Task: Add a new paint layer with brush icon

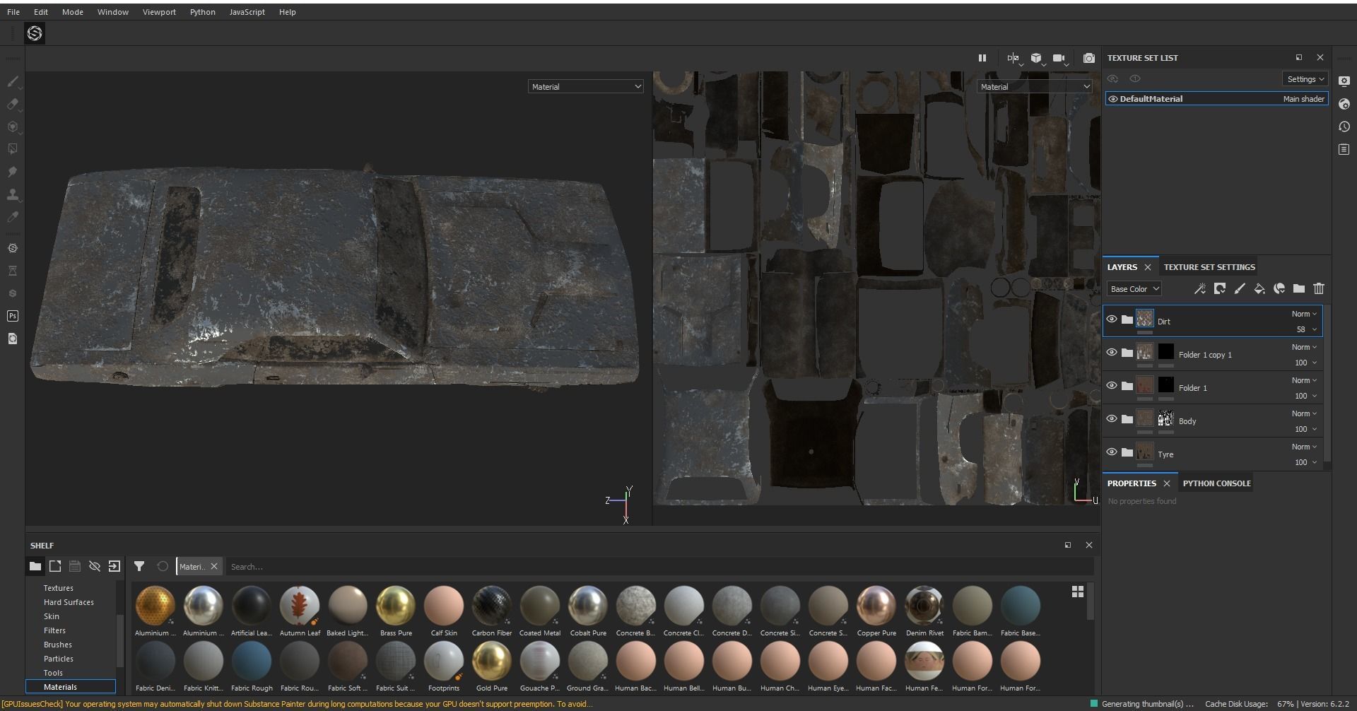Action: [x=1240, y=288]
